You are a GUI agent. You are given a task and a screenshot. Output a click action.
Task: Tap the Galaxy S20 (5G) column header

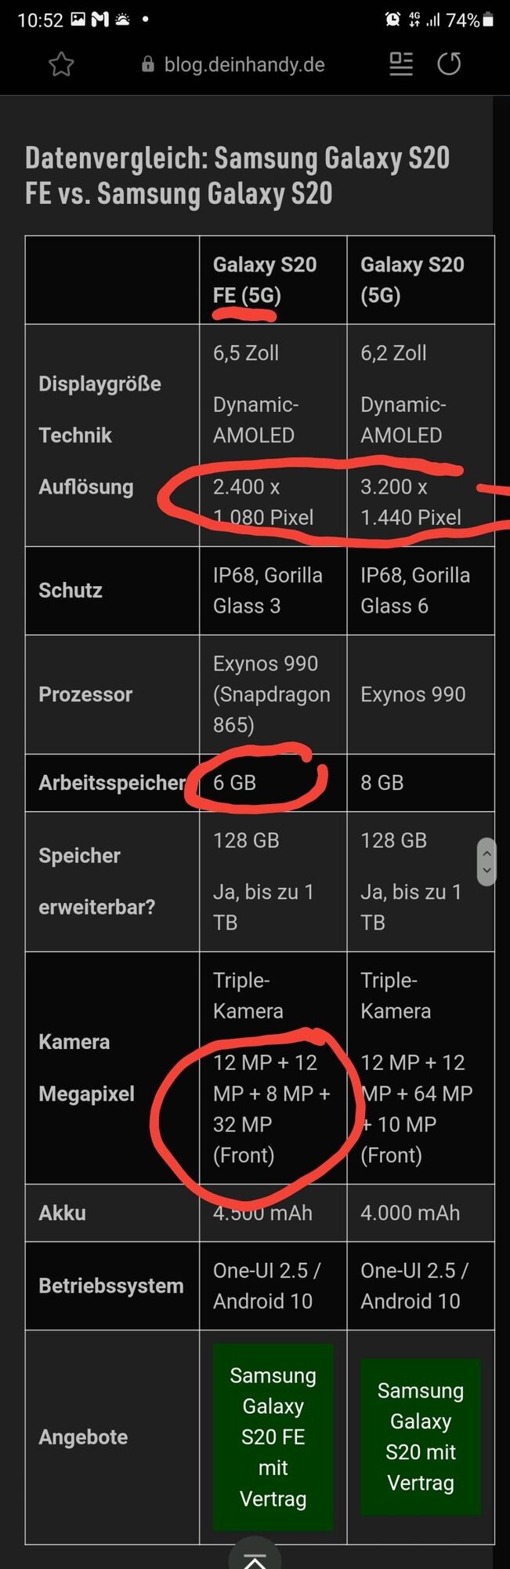[x=412, y=280]
